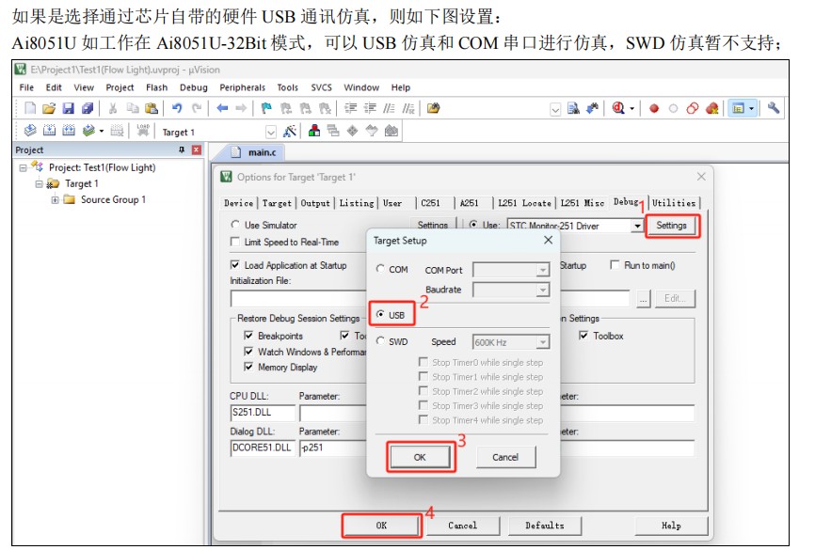Screen dimensions: 815x550
Task: Switch to the Utilities tab
Action: (674, 202)
